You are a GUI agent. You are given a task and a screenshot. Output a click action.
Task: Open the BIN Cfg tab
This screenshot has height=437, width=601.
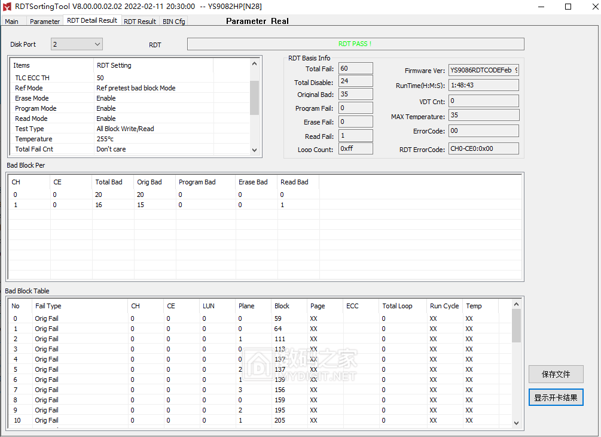[x=174, y=22]
